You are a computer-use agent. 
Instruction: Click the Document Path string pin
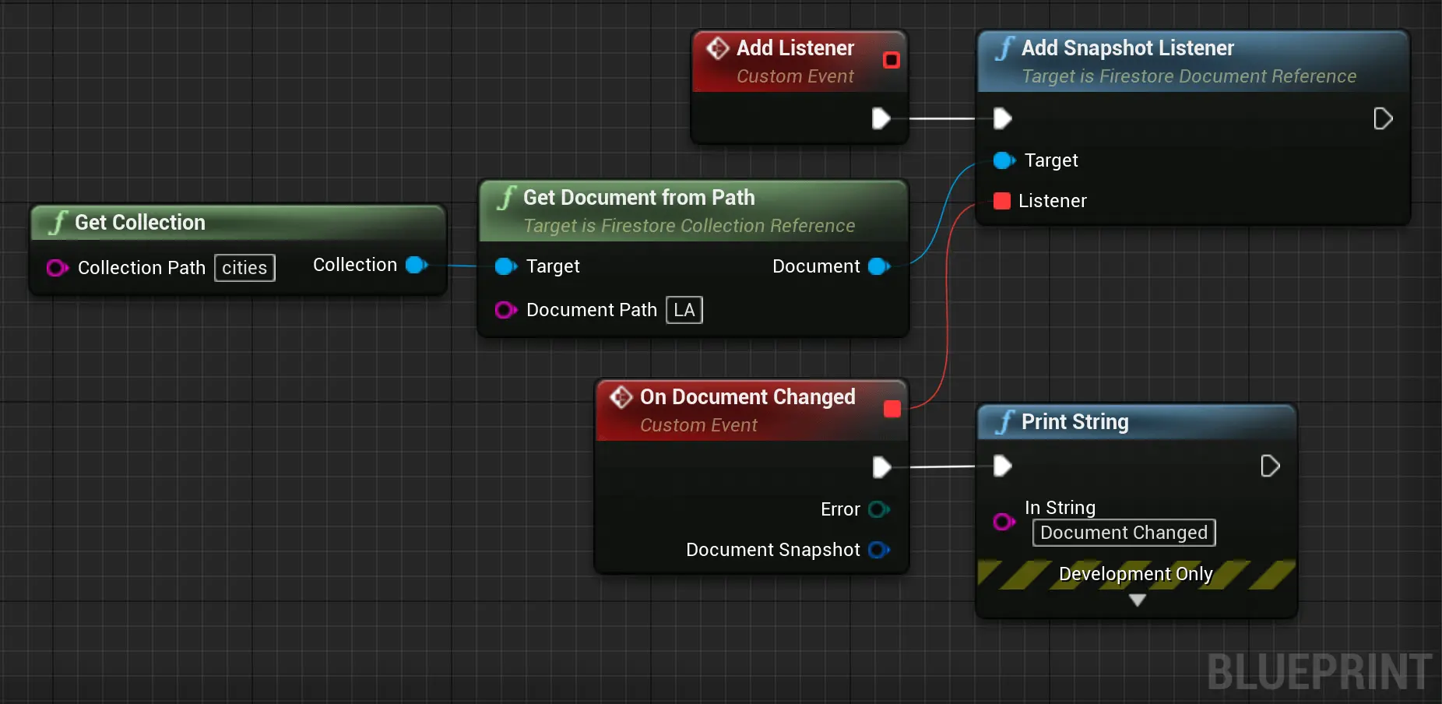(506, 310)
